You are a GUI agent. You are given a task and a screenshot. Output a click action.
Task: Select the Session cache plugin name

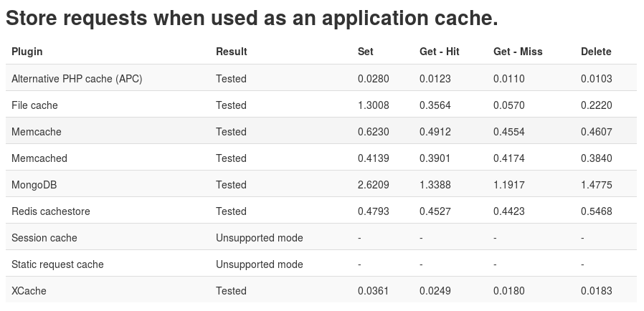(x=44, y=238)
